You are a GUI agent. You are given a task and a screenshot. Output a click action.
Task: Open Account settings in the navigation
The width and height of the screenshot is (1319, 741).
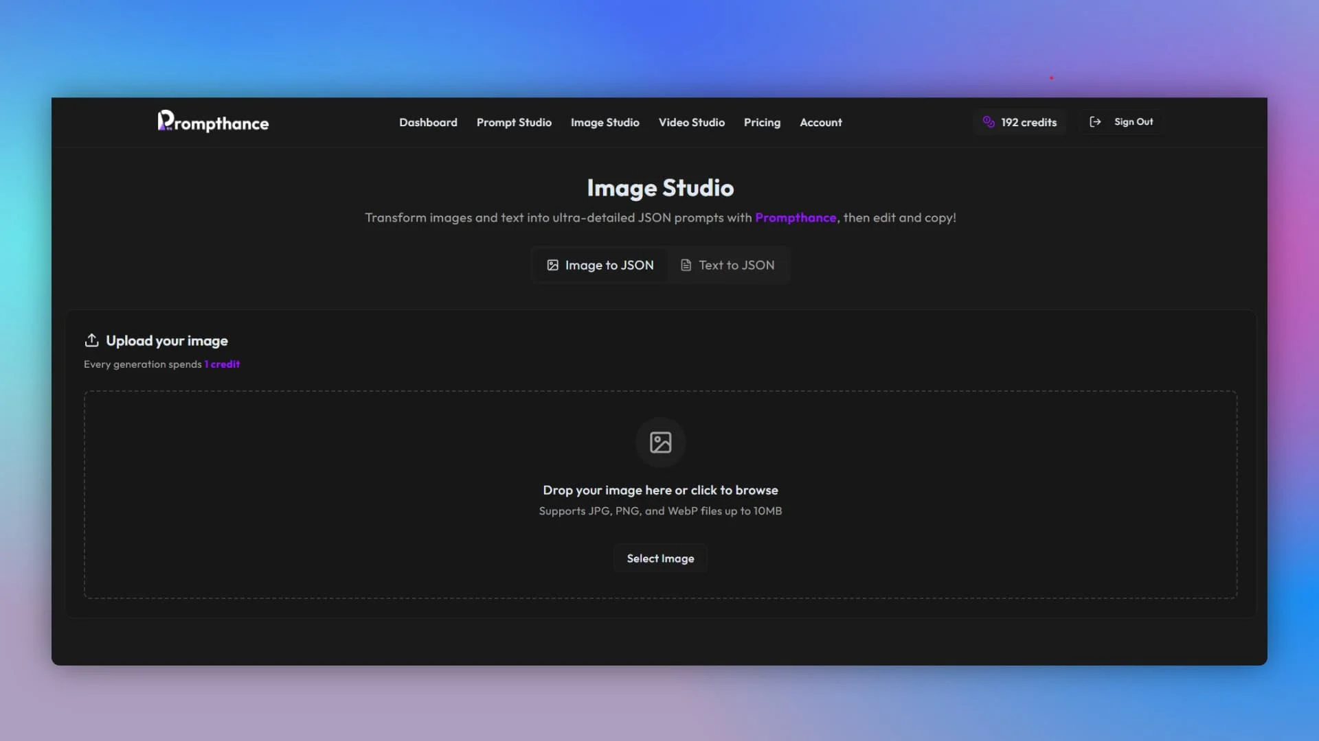pyautogui.click(x=820, y=122)
